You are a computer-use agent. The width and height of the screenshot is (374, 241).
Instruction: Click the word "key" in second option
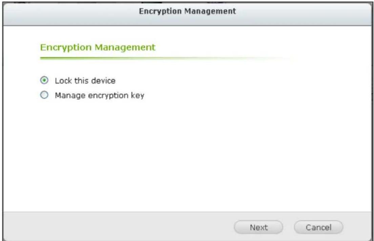coord(139,96)
